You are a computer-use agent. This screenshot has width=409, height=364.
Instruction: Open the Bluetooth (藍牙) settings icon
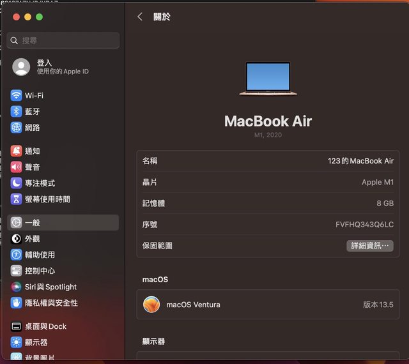[17, 112]
